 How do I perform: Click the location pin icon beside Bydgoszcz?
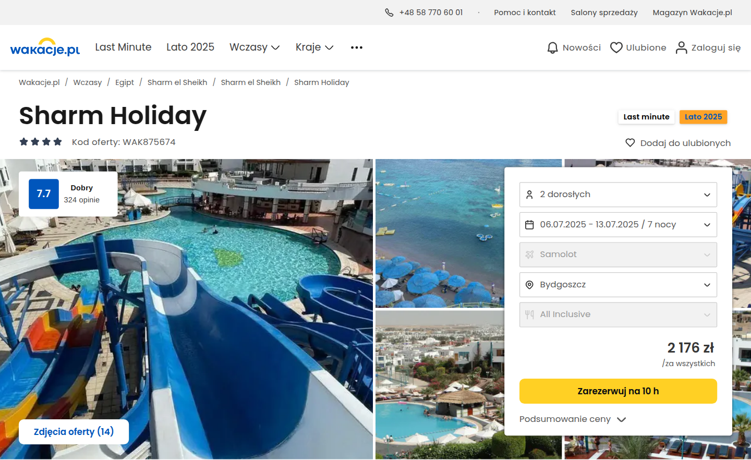point(529,285)
